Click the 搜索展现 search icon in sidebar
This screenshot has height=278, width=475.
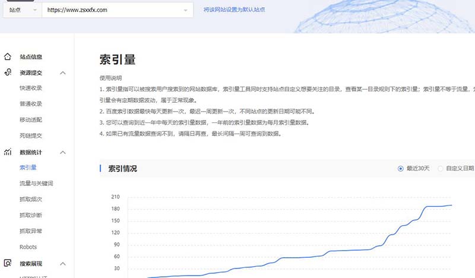click(8, 263)
